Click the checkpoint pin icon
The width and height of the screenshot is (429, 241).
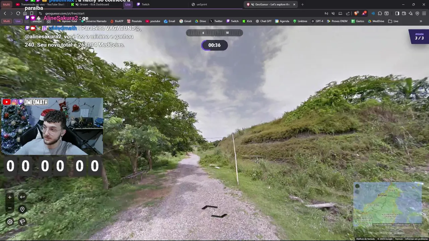pyautogui.click(x=22, y=209)
